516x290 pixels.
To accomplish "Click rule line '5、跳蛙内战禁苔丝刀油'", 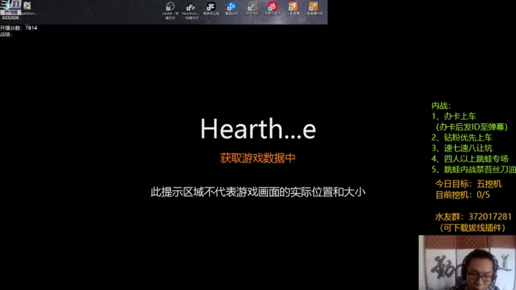I will (x=473, y=169).
